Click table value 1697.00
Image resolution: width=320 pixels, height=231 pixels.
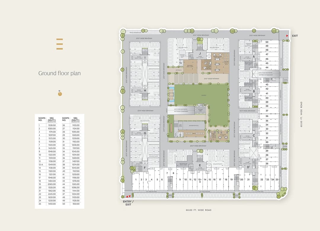pos(52,135)
